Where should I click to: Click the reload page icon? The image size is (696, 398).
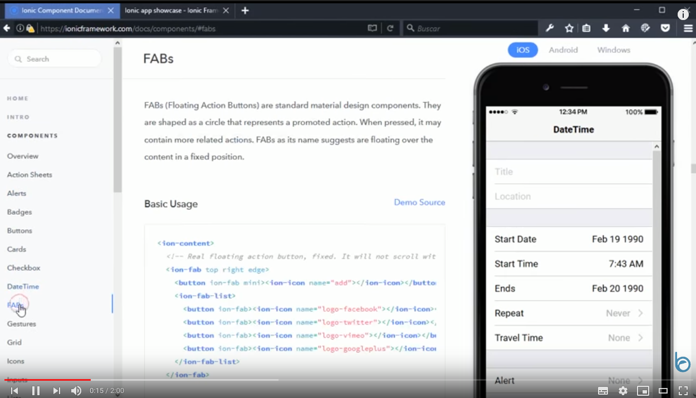(x=390, y=28)
